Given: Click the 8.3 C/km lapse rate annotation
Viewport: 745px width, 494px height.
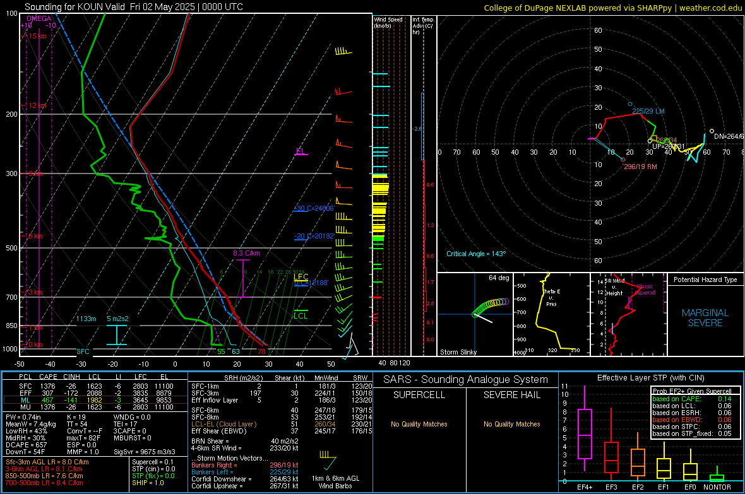Looking at the screenshot, I should click(246, 253).
